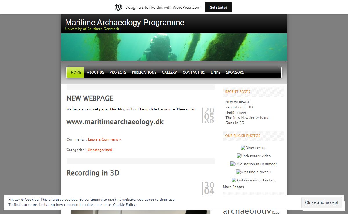Click the University of Southern Denmark tagline
Image resolution: width=348 pixels, height=214 pixels.
click(x=92, y=29)
